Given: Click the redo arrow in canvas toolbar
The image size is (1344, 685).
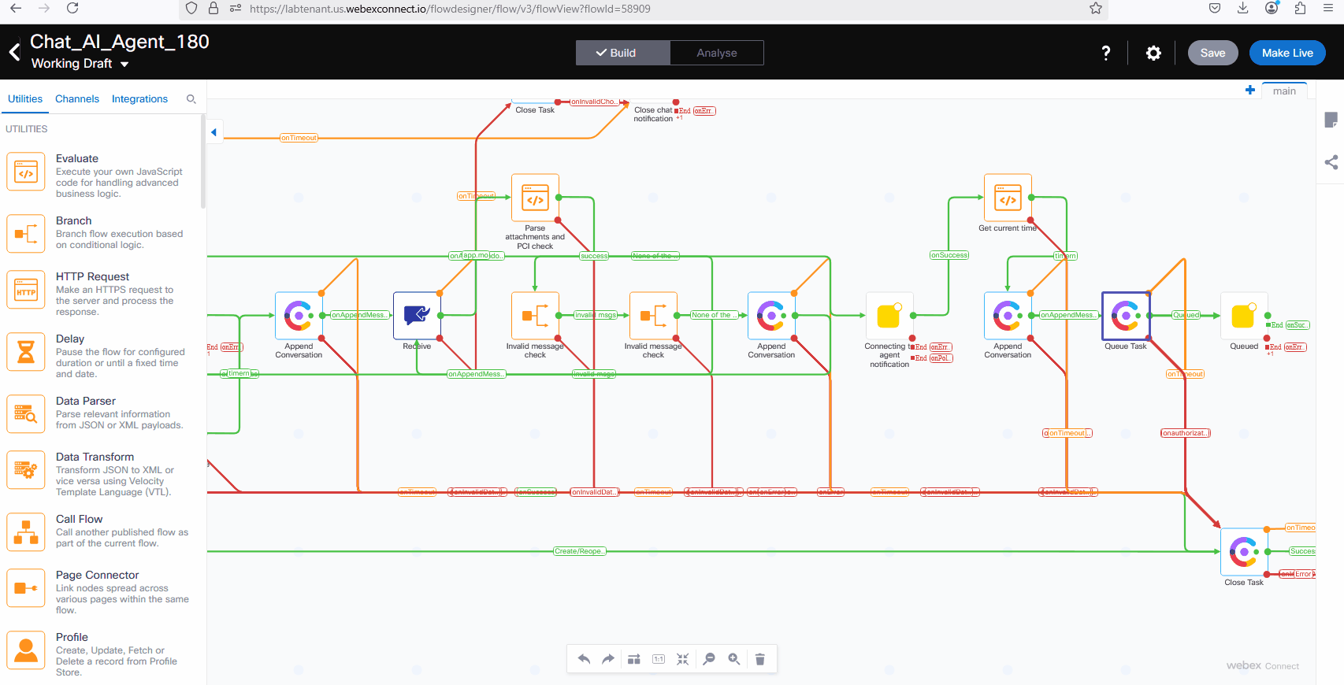Looking at the screenshot, I should point(608,659).
